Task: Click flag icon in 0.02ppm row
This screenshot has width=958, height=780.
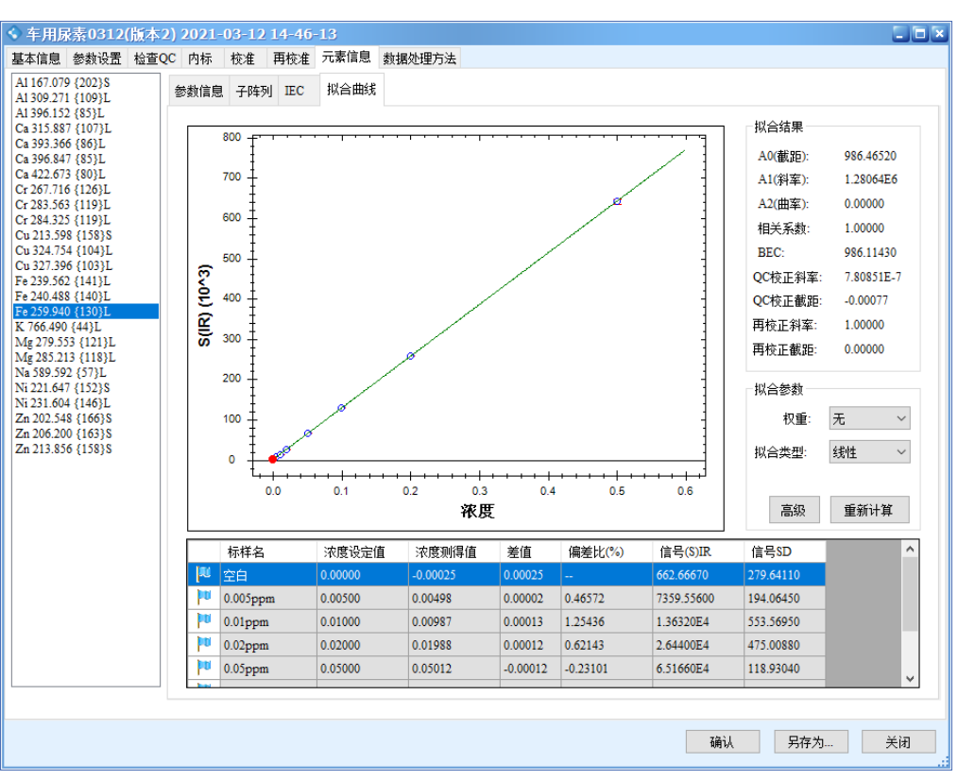Action: pos(203,645)
